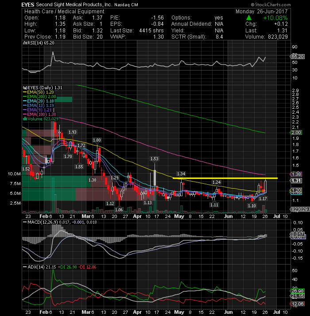The width and height of the screenshot is (310, 316).
Task: Click the SCTR (Small) value 8.4
Action: point(219,37)
